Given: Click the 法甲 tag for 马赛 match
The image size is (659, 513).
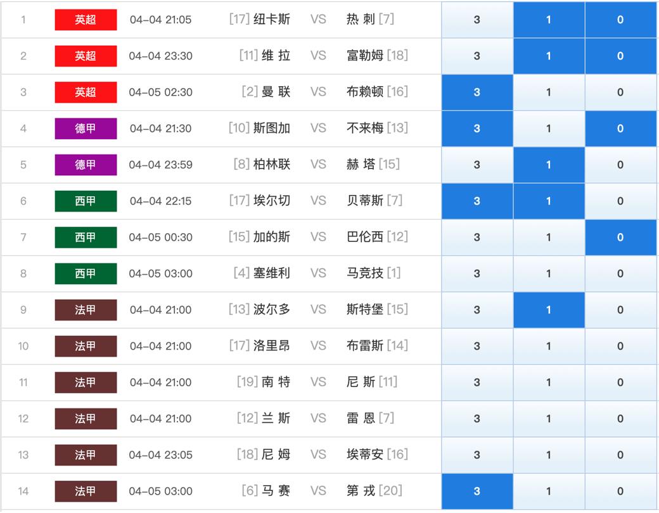Looking at the screenshot, I should click(x=86, y=491).
